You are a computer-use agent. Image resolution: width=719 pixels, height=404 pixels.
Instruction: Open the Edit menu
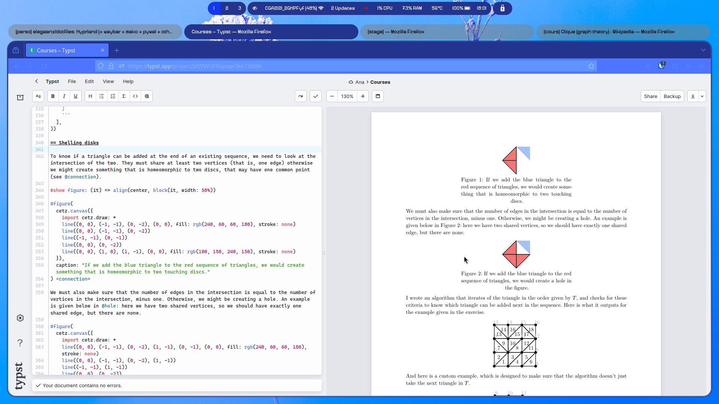[x=89, y=81]
